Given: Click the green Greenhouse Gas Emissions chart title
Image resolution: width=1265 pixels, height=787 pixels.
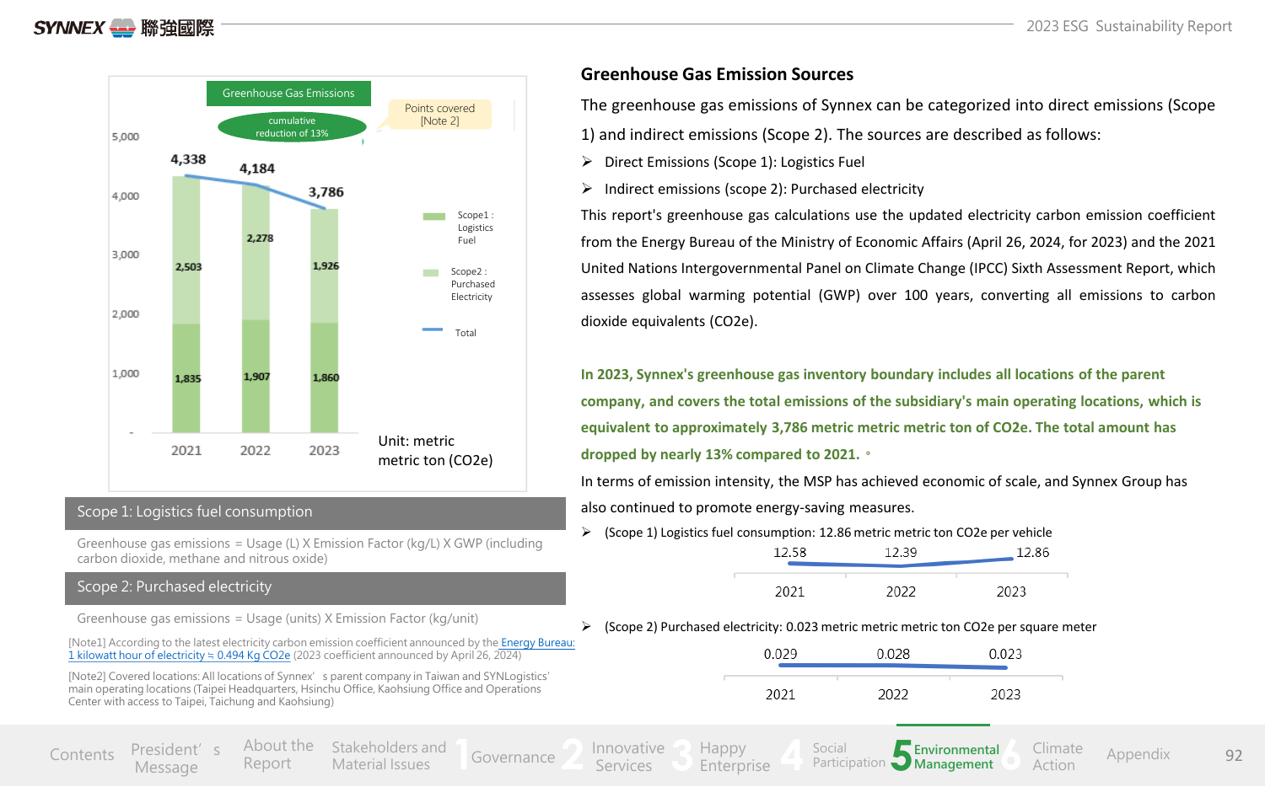Looking at the screenshot, I should 288,93.
